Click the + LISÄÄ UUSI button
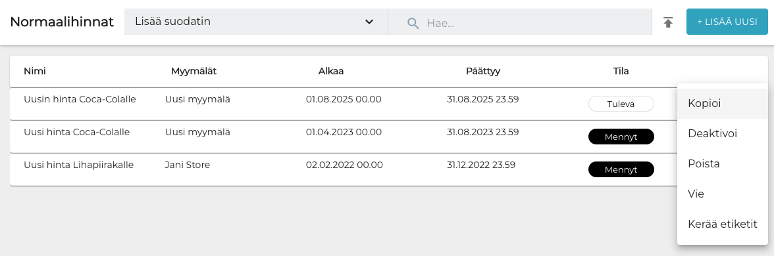Image resolution: width=774 pixels, height=256 pixels. click(727, 22)
